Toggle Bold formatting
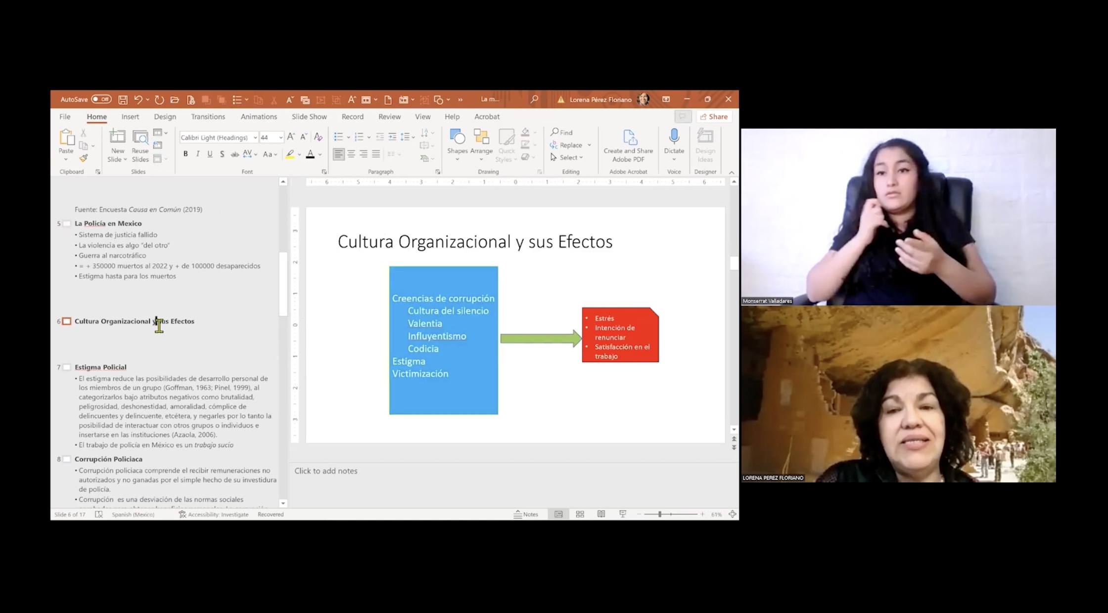This screenshot has width=1108, height=613. pyautogui.click(x=185, y=154)
